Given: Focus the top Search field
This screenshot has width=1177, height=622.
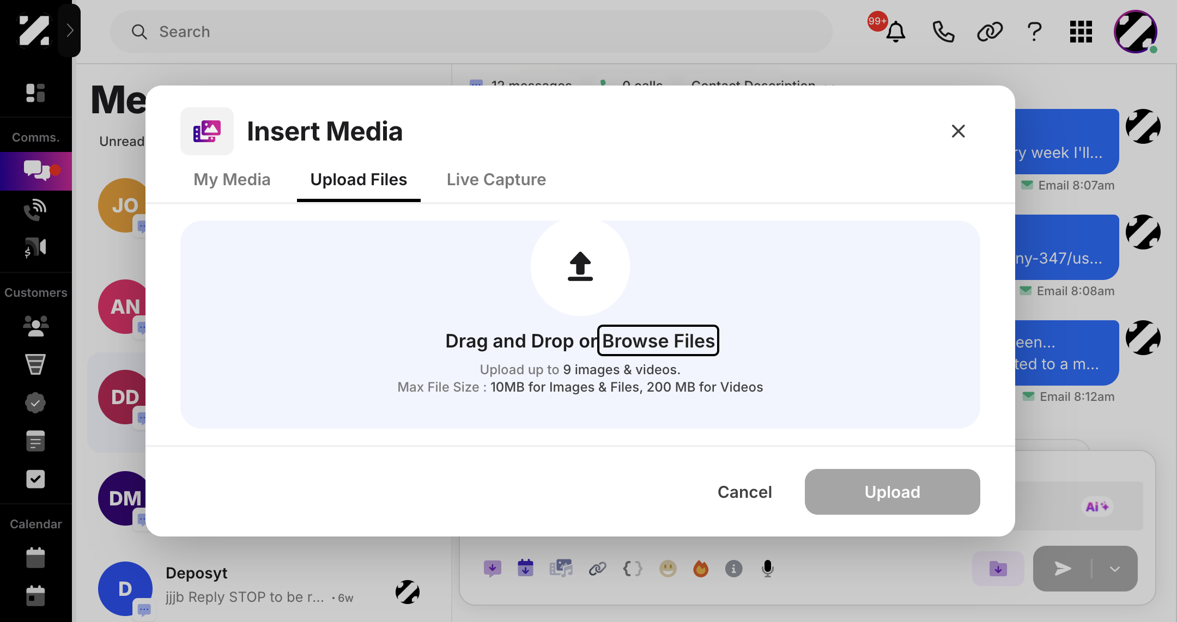Looking at the screenshot, I should tap(471, 32).
